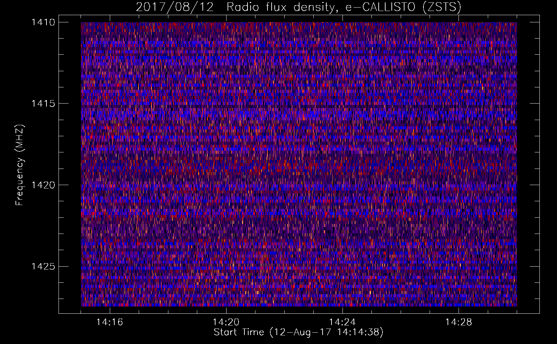Screen dimensions: 557x344
Task: Click the "Start Time (12-Aug-17 14:14:38)" label
Action: click(x=298, y=332)
